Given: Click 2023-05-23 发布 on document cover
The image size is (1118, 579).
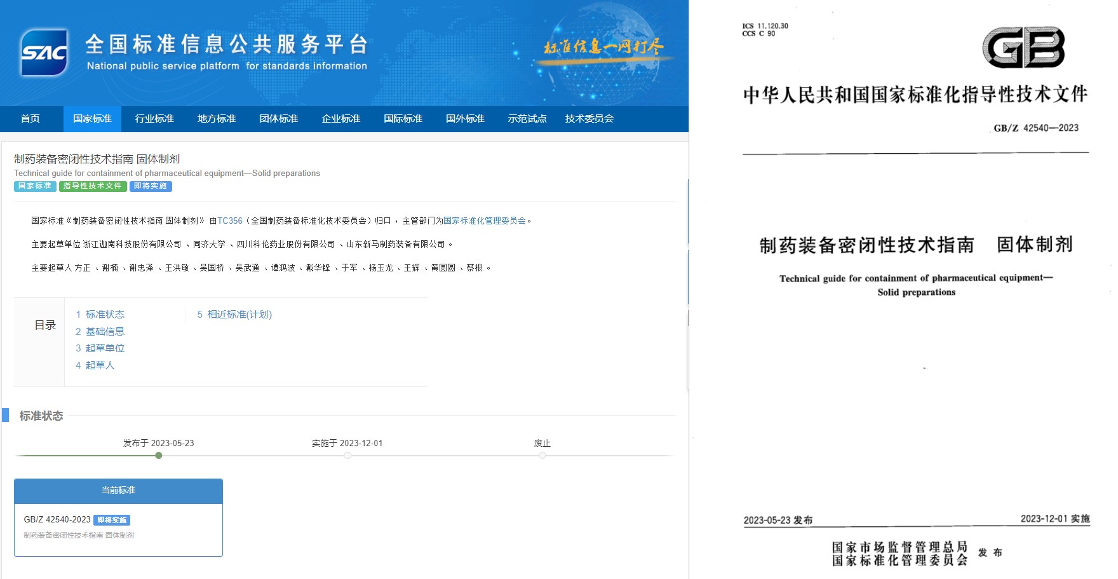Looking at the screenshot, I should click(778, 520).
